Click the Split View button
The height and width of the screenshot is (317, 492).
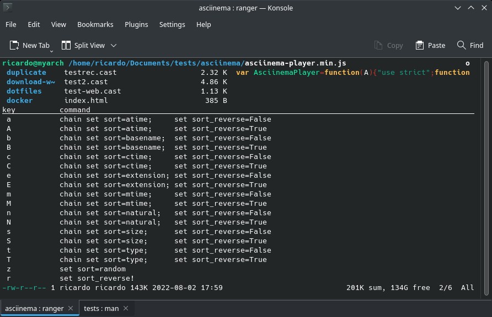83,45
